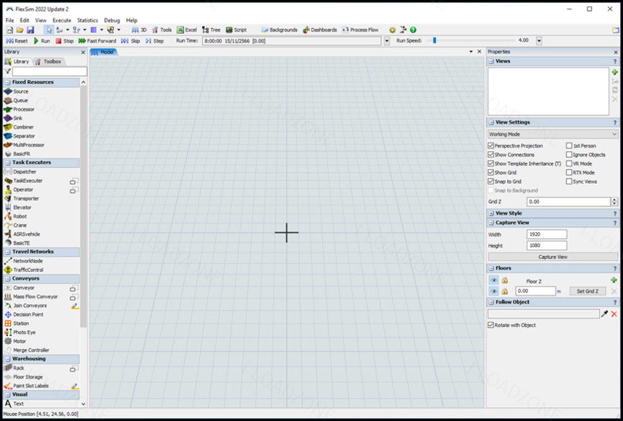Open the Script console button

tap(236, 30)
